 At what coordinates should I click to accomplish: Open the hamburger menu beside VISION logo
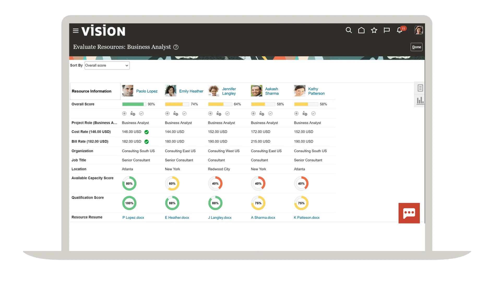point(75,30)
